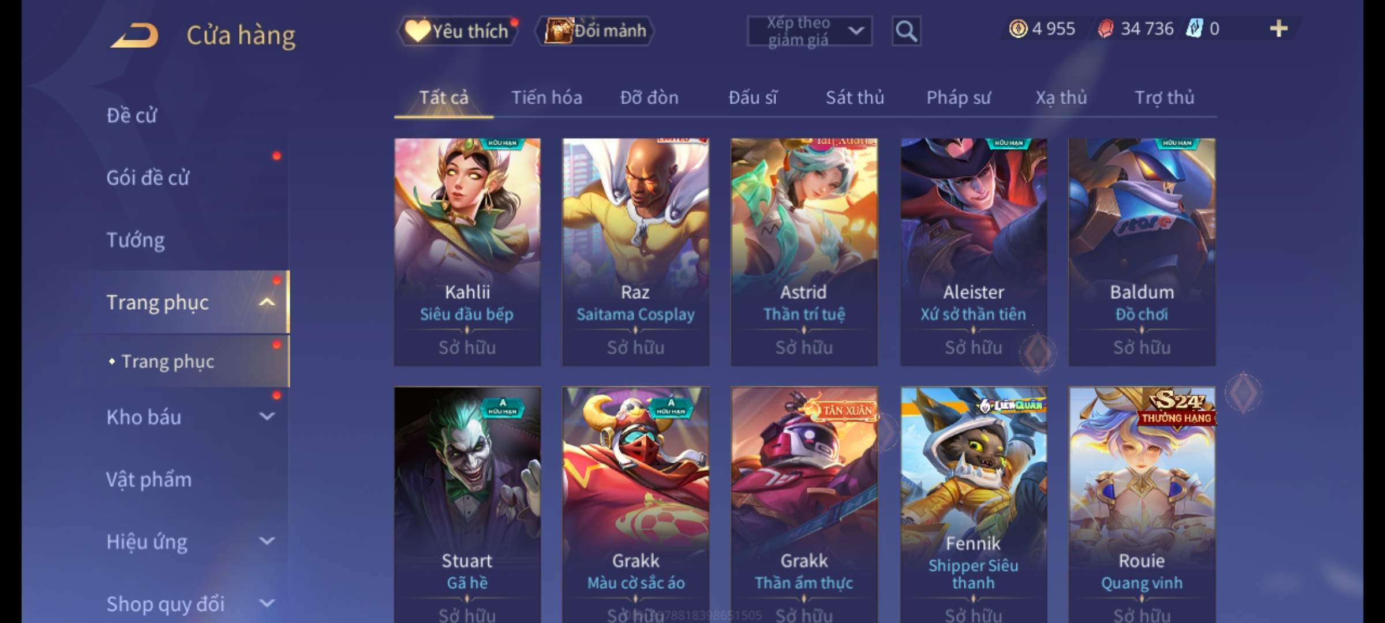Select the Tiến hóa tab
Screen dimensions: 1385x623
pos(546,97)
